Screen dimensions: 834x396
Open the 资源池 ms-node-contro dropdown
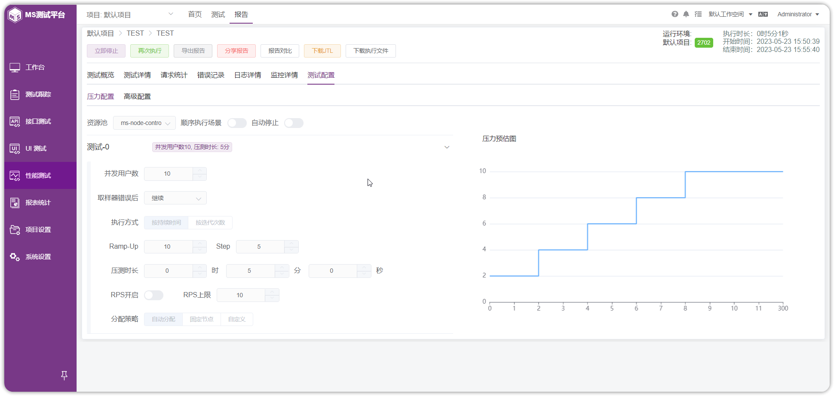144,123
